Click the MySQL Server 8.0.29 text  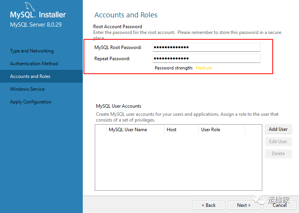point(36,25)
